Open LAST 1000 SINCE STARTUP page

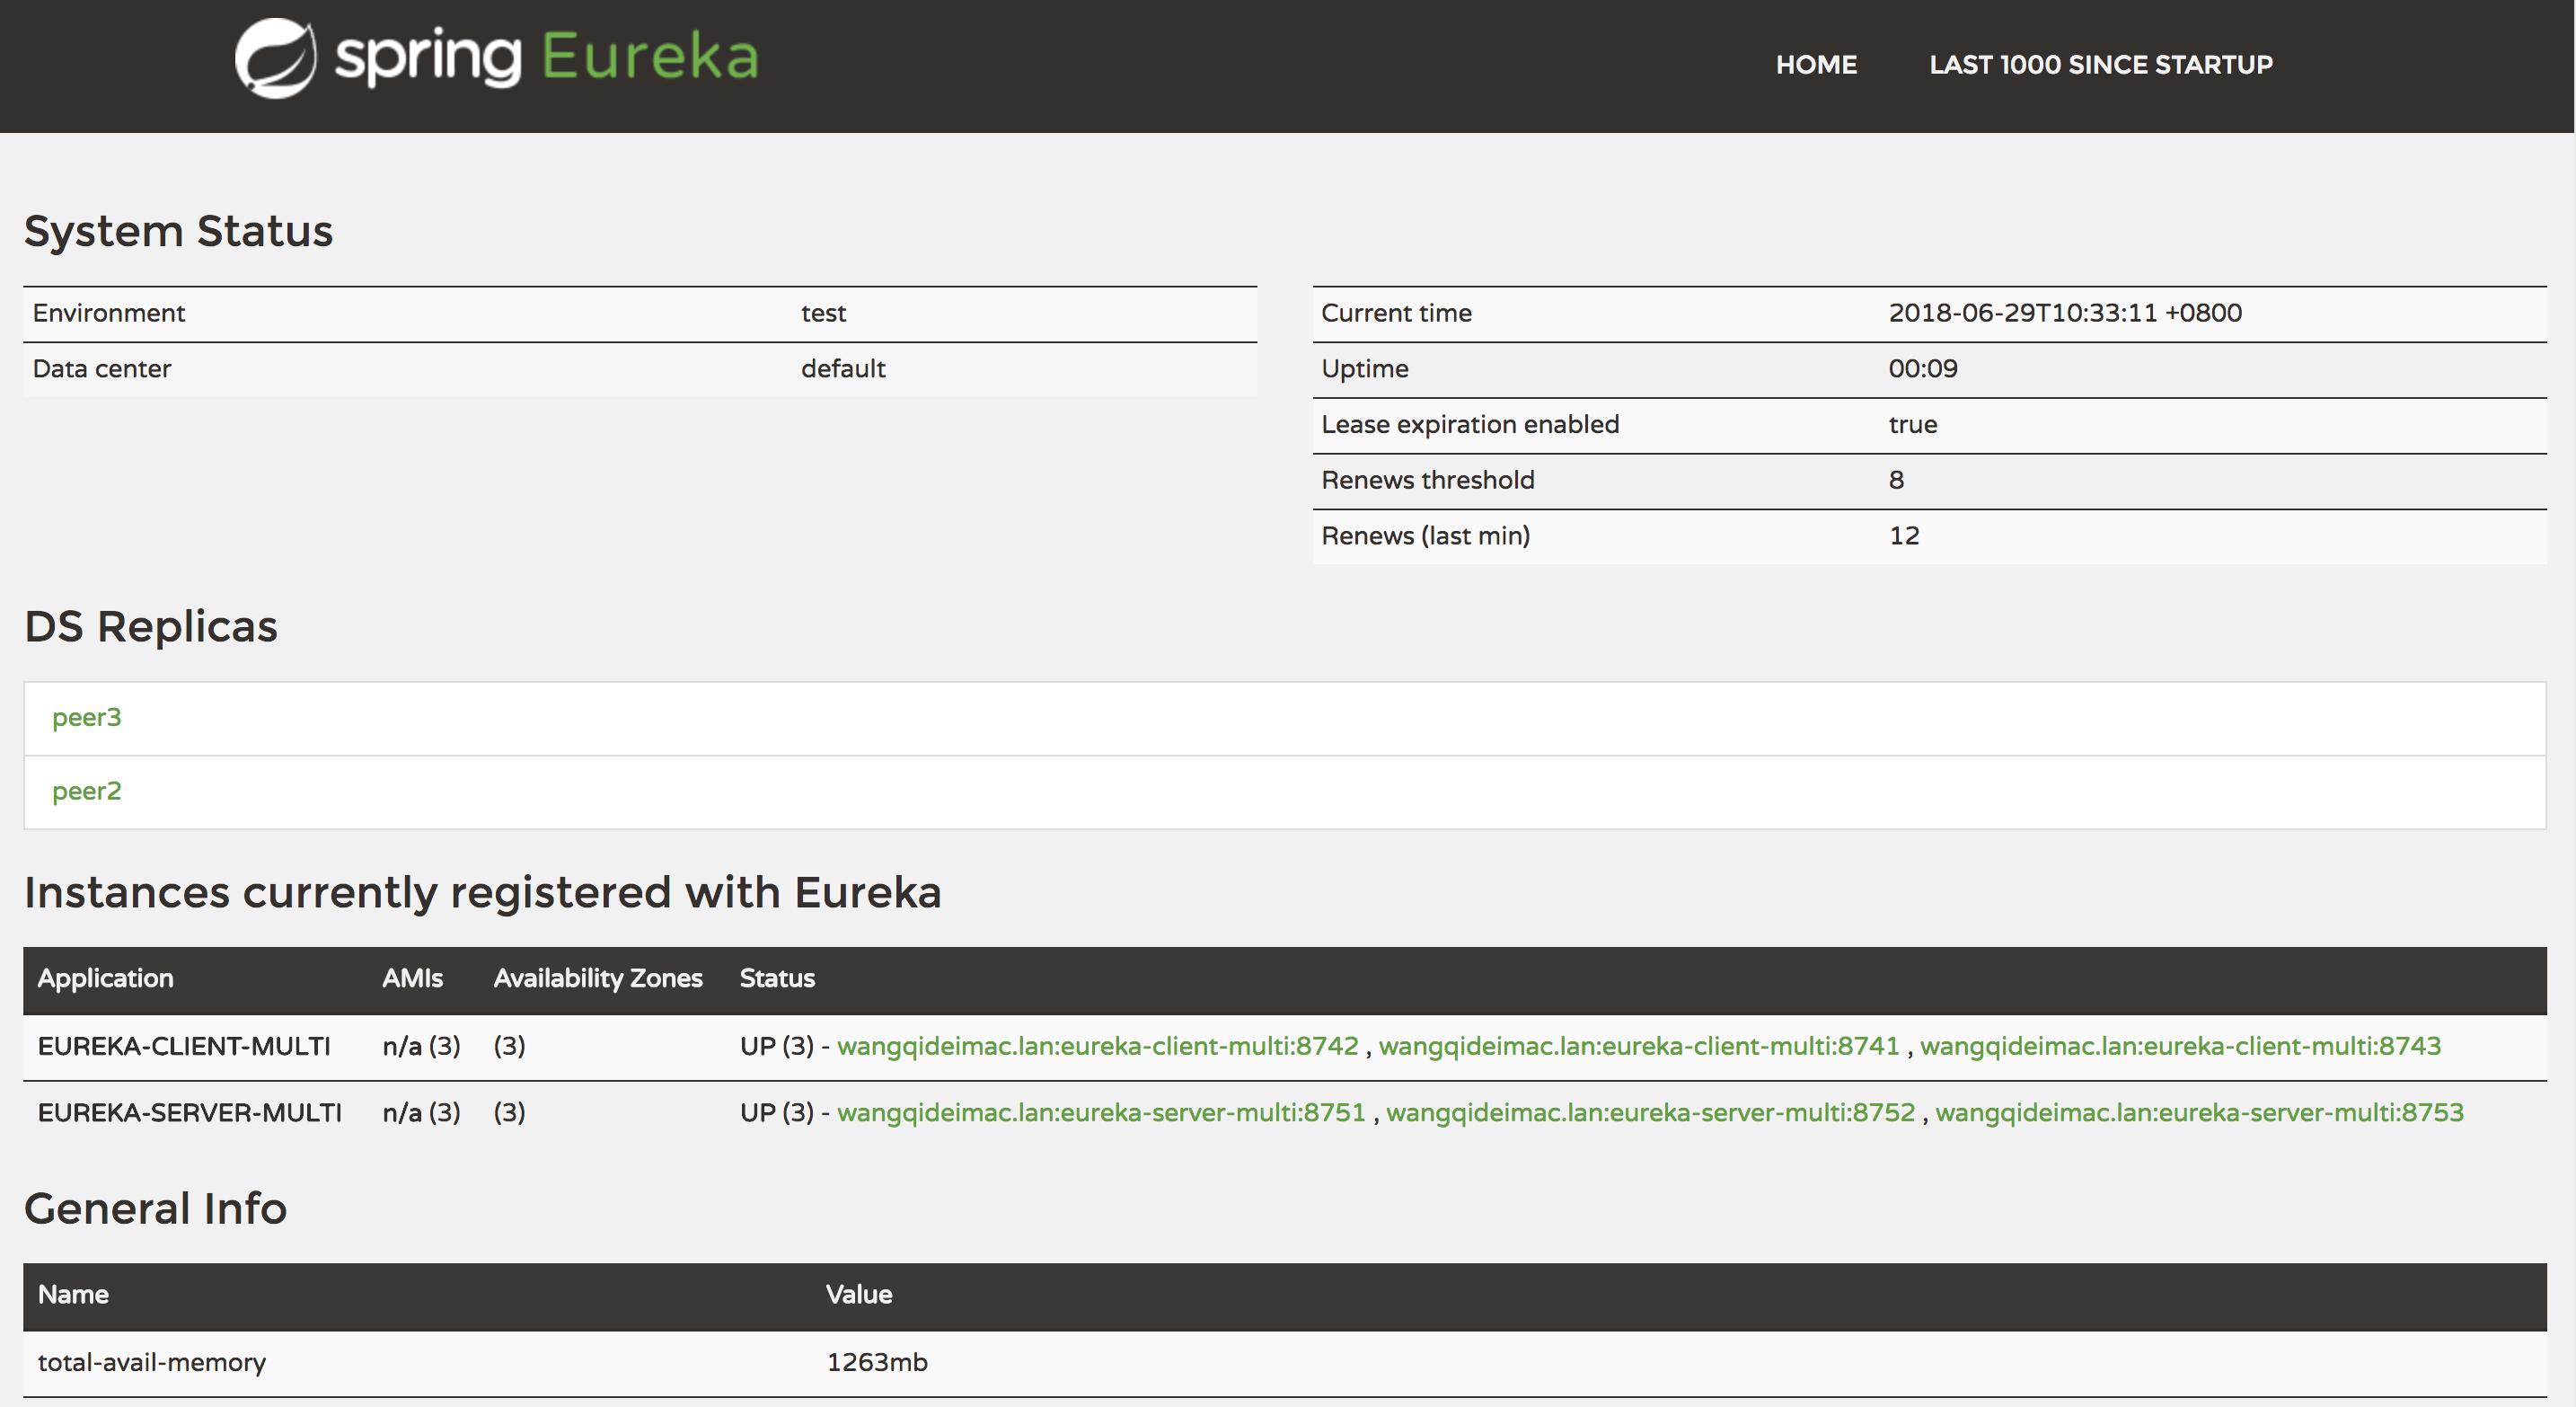[2101, 65]
